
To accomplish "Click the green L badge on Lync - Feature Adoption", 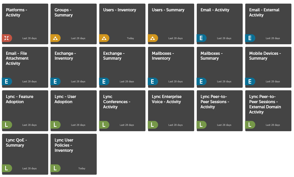I will pos(7,125).
